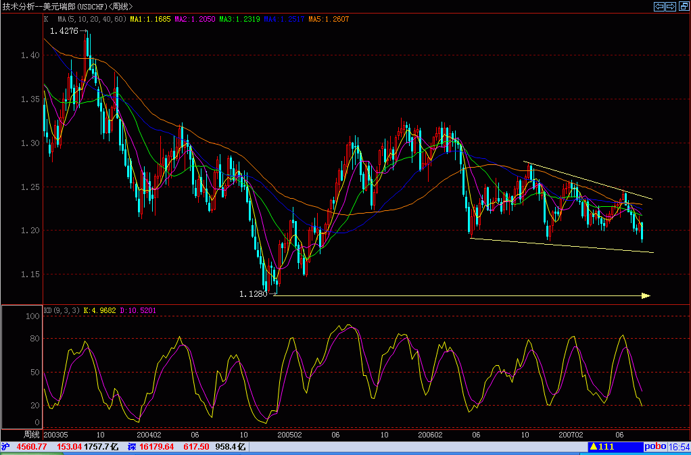The image size is (691, 455).
Task: Click the 沪 Shanghai index label
Action: [5, 447]
